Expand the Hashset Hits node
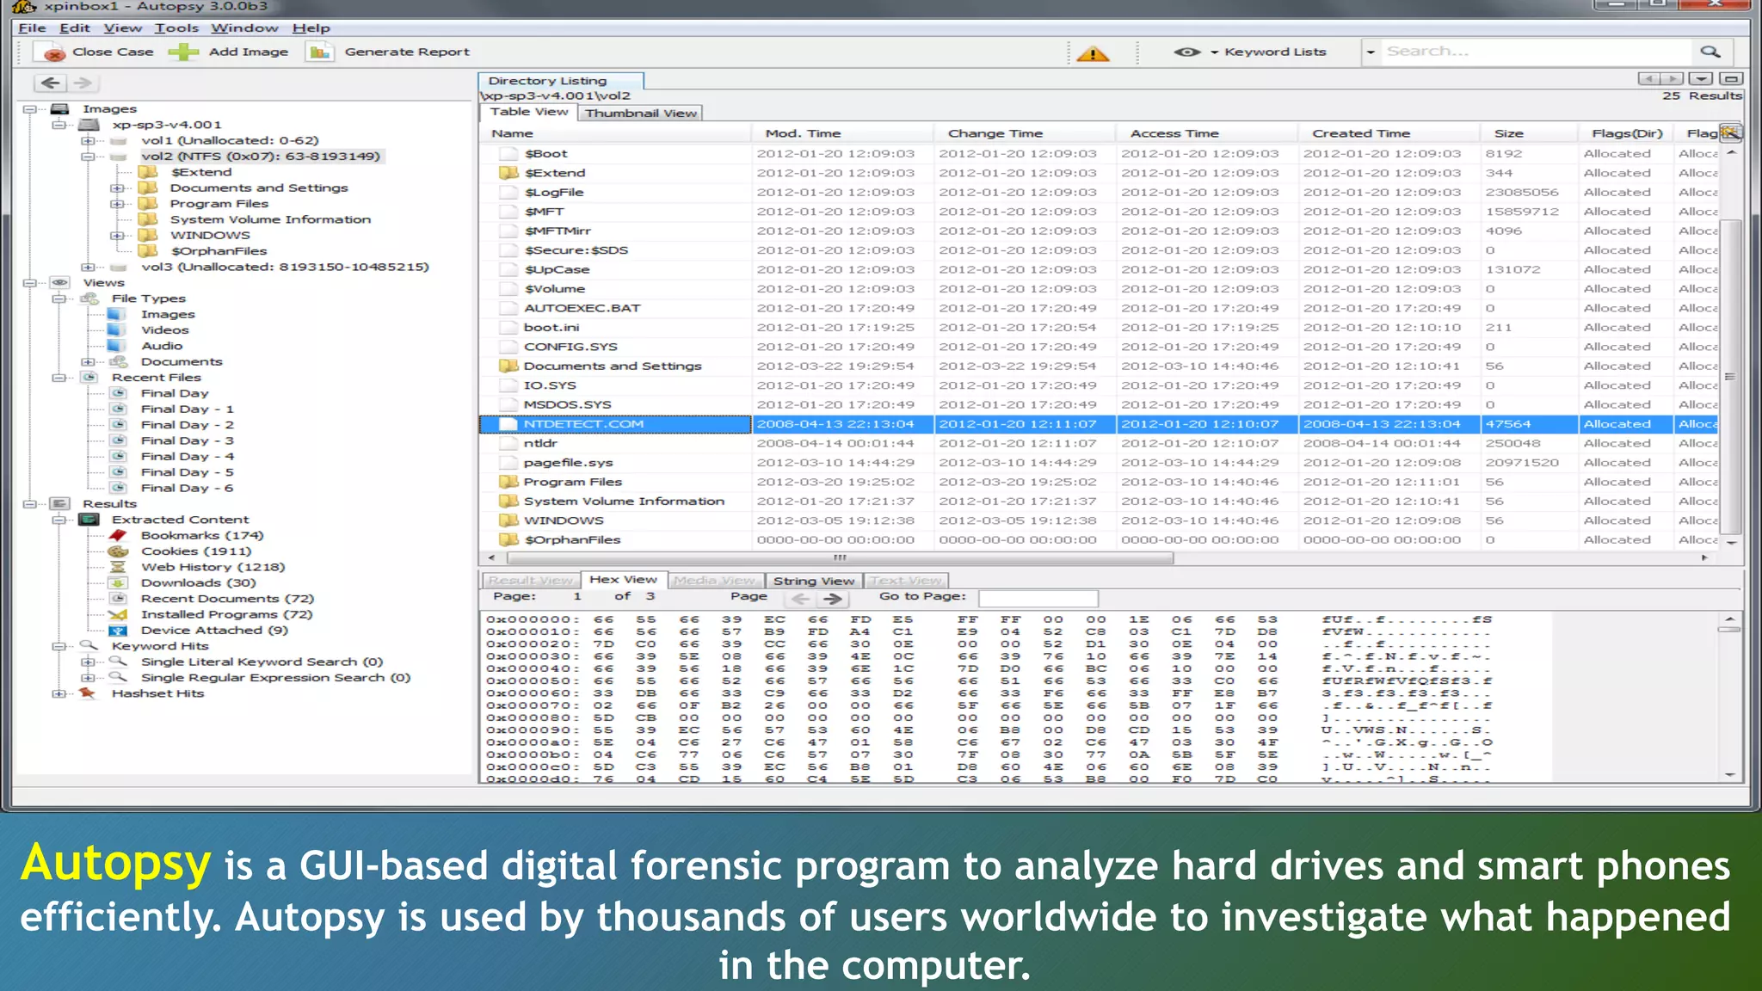1762x991 pixels. (59, 693)
